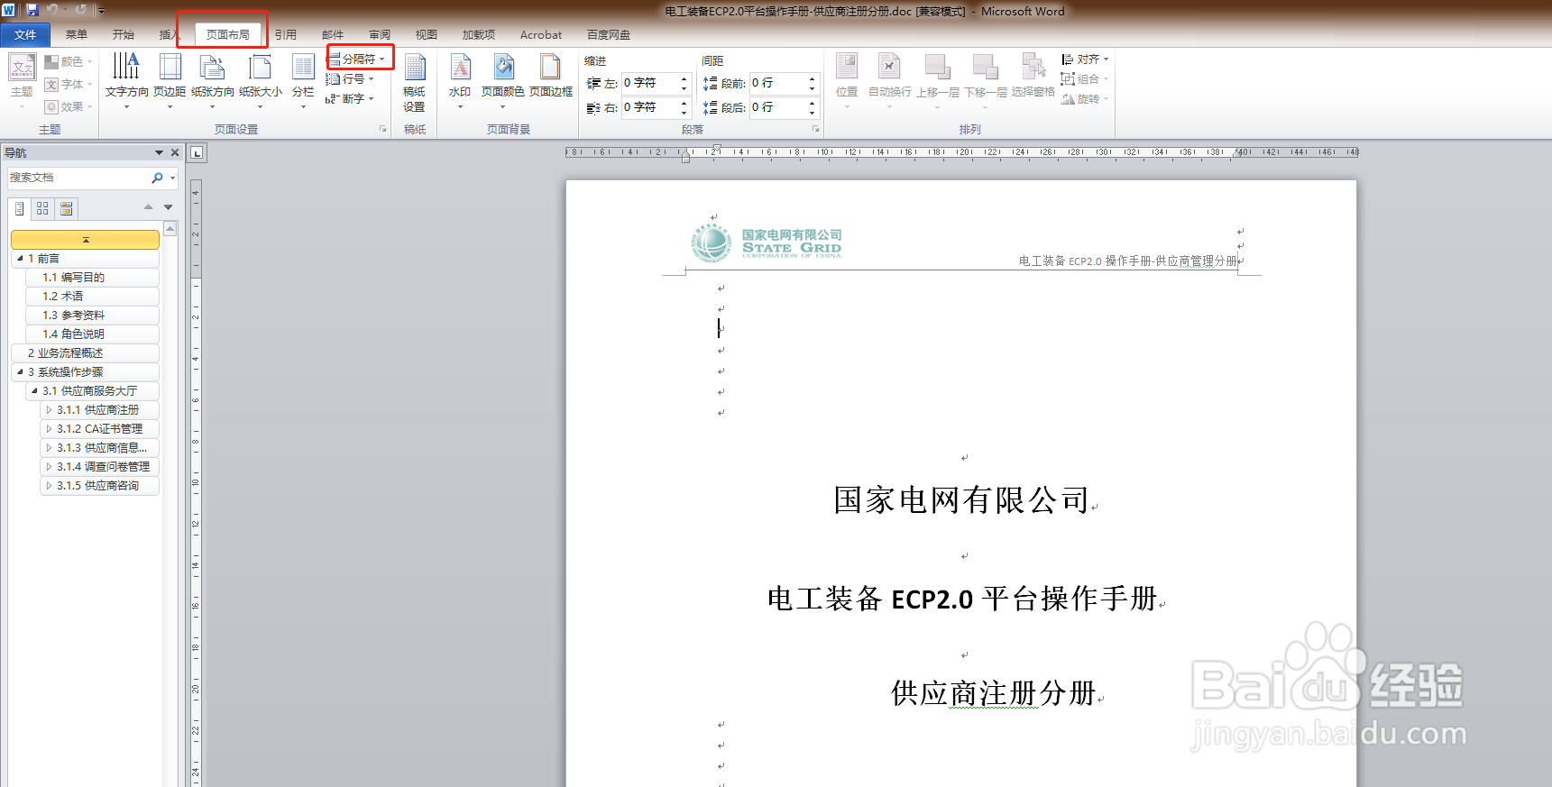Show headings view in navigation pane

20,208
